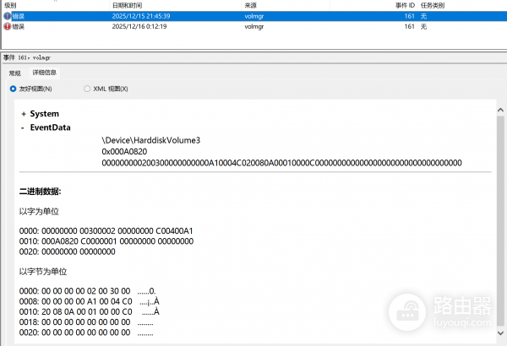This screenshot has height=346, width=507.
Task: Sort events by the 级别 column header
Action: coord(11,5)
